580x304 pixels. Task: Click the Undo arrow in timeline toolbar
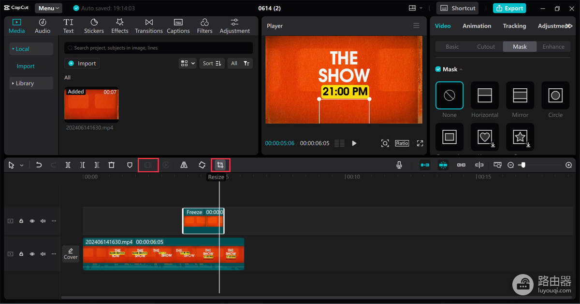[x=39, y=165]
